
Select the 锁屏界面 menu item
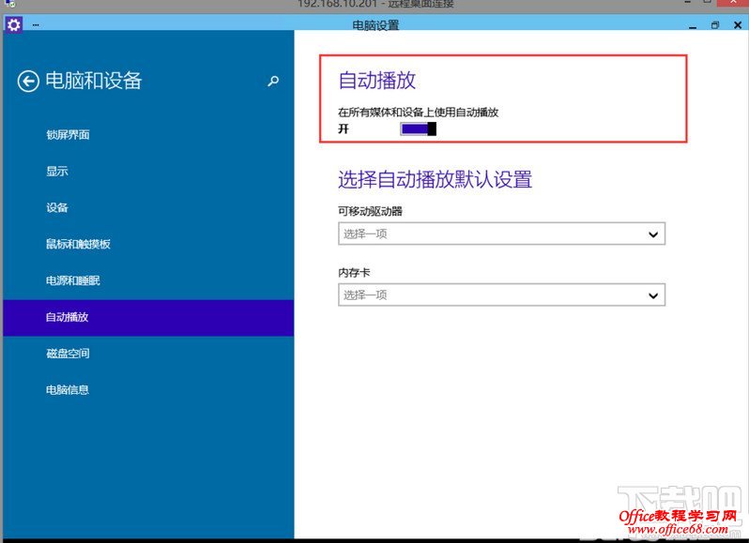[x=68, y=134]
